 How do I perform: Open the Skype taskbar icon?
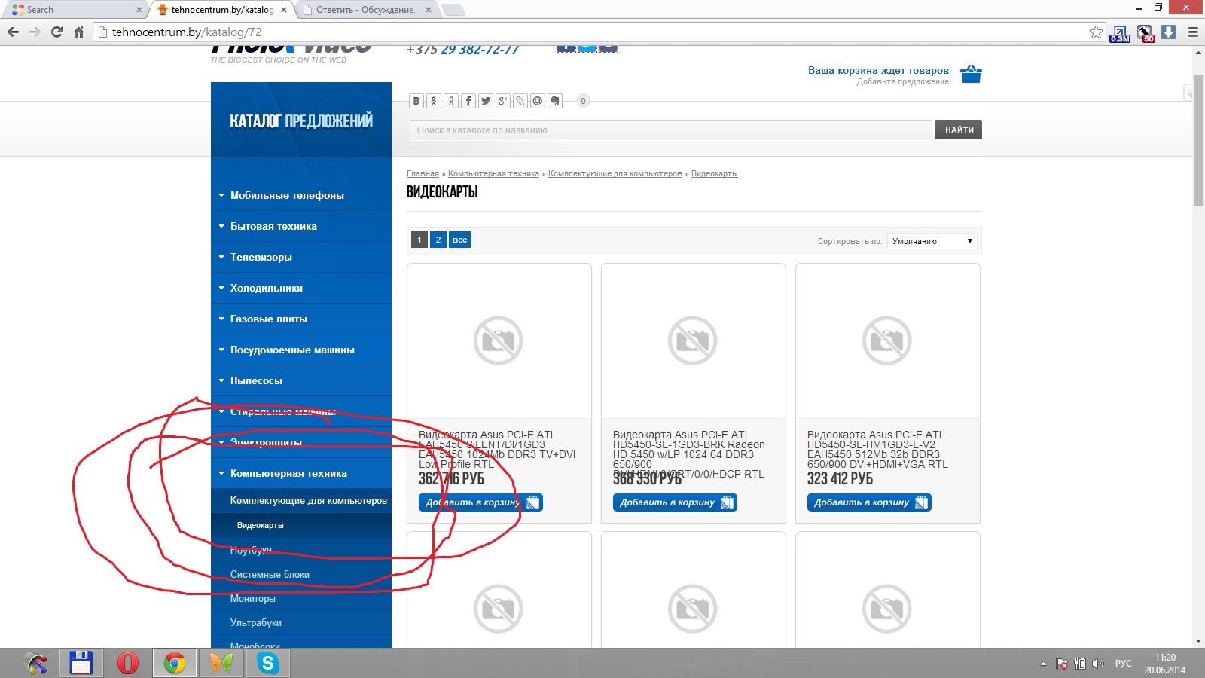pos(268,663)
